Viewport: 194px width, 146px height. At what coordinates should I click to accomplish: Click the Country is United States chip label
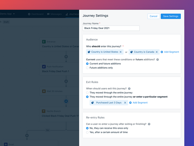(x=105, y=52)
